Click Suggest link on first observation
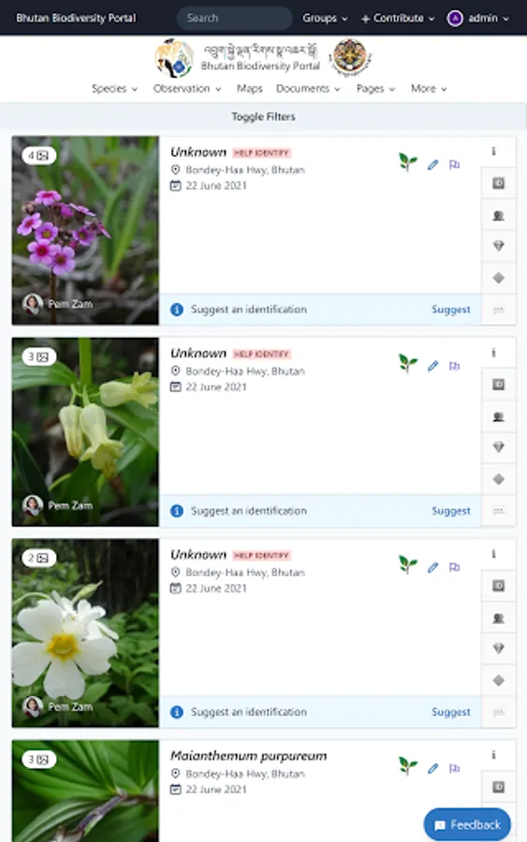The width and height of the screenshot is (527, 842). (451, 310)
